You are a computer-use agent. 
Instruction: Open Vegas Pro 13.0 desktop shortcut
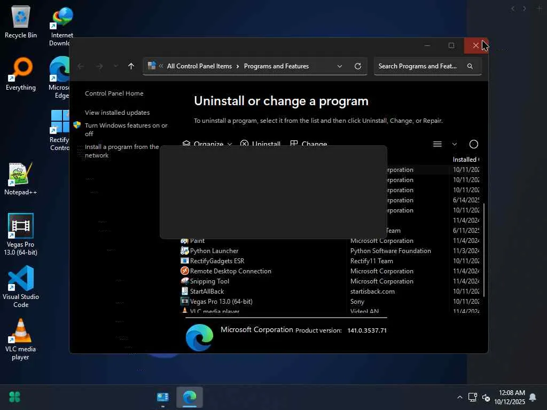(x=21, y=235)
